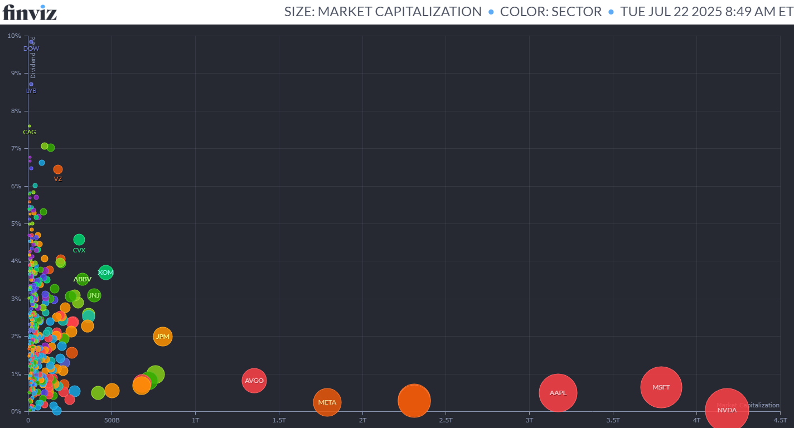Click the 10% y-axis tick label
Screen dimensions: 794x428
[14, 36]
